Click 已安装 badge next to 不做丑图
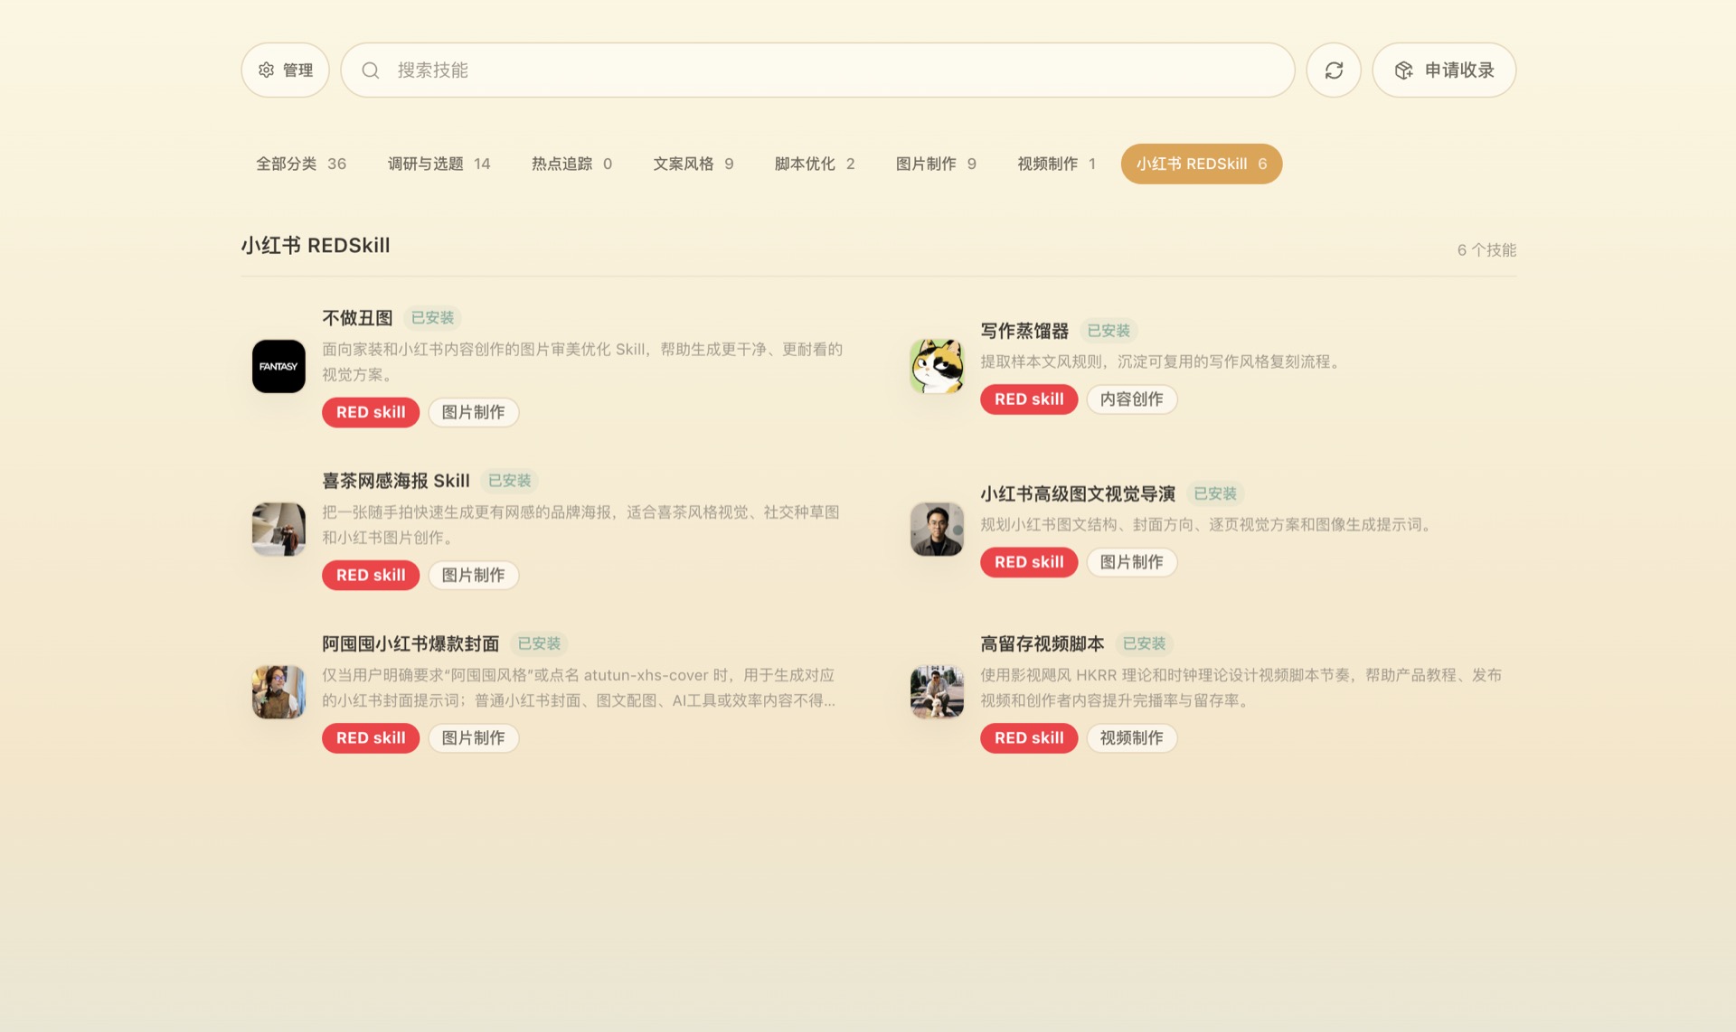Viewport: 1736px width, 1032px height. pyautogui.click(x=432, y=318)
